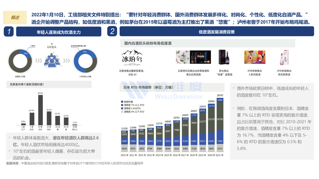This screenshot has height=179, width=319.
Task: Select the 7400 segment of the 2021 bar
Action: coord(220,137)
